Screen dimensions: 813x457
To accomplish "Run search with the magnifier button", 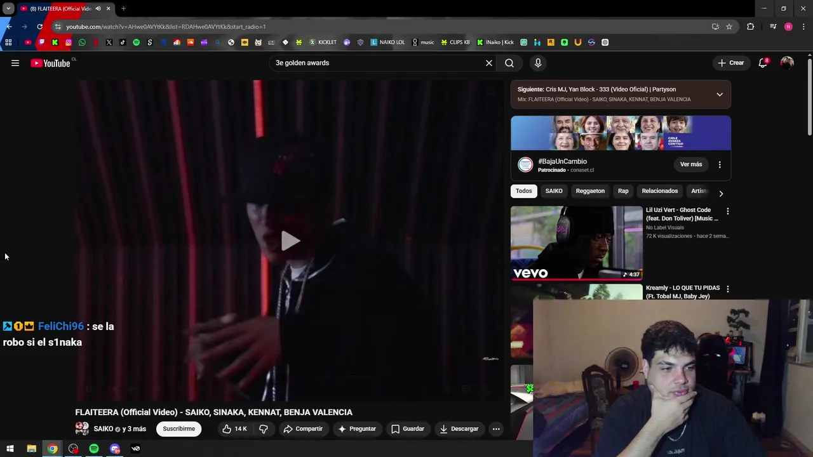I will [x=509, y=63].
